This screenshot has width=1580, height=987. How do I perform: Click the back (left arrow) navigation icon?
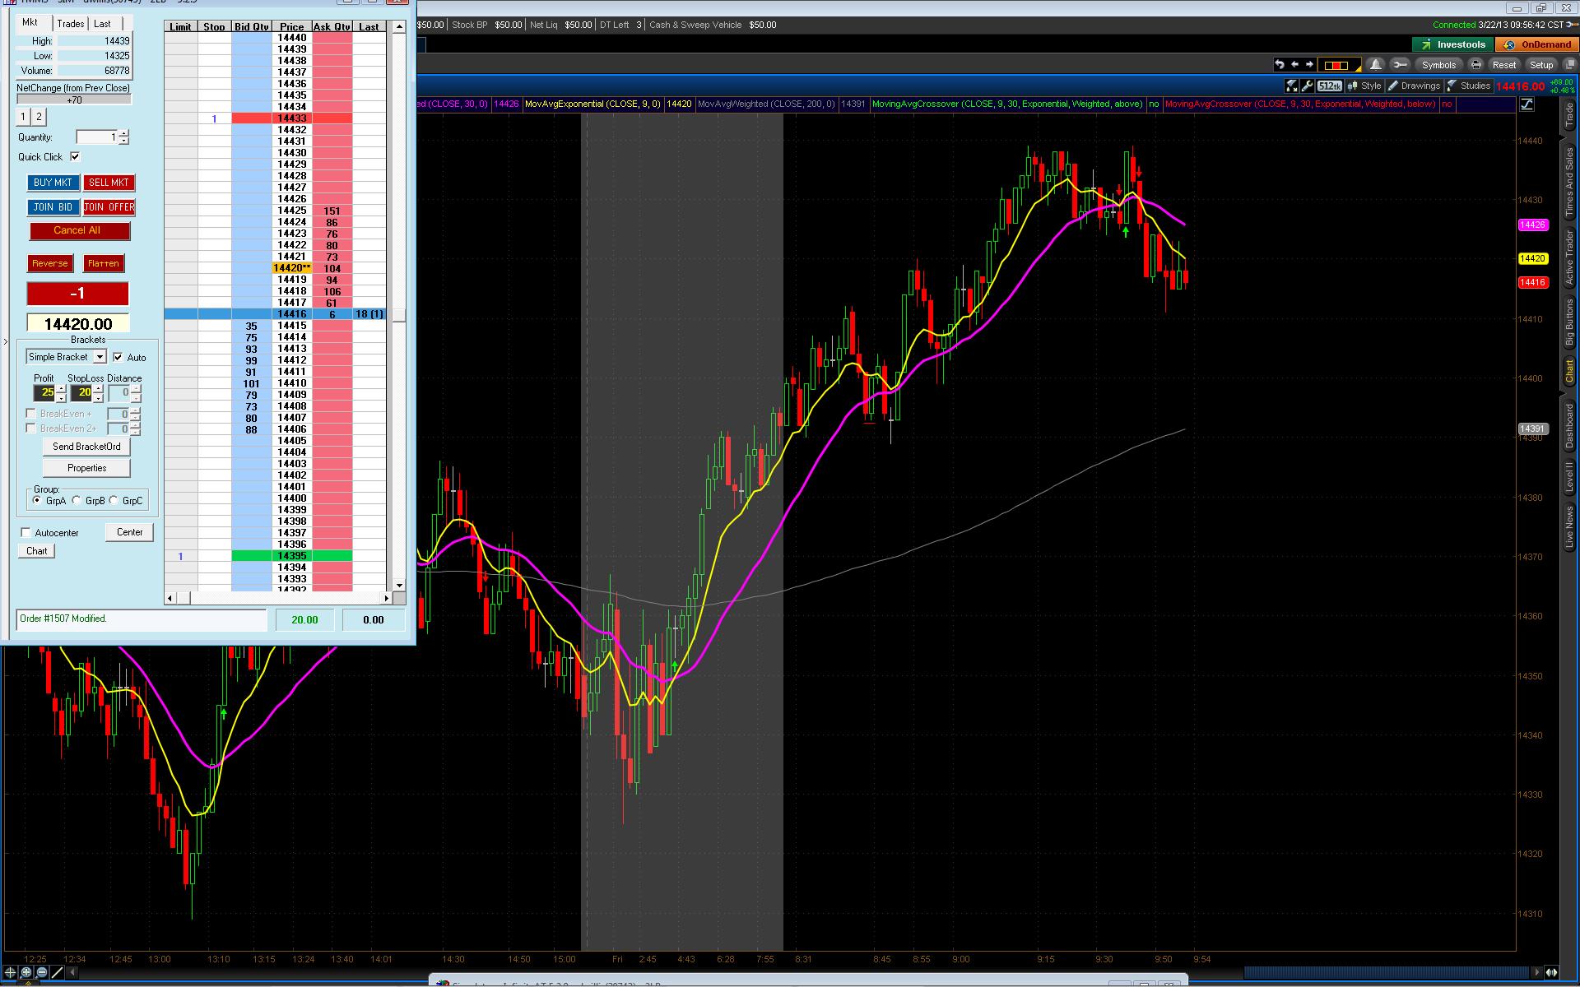click(1295, 65)
